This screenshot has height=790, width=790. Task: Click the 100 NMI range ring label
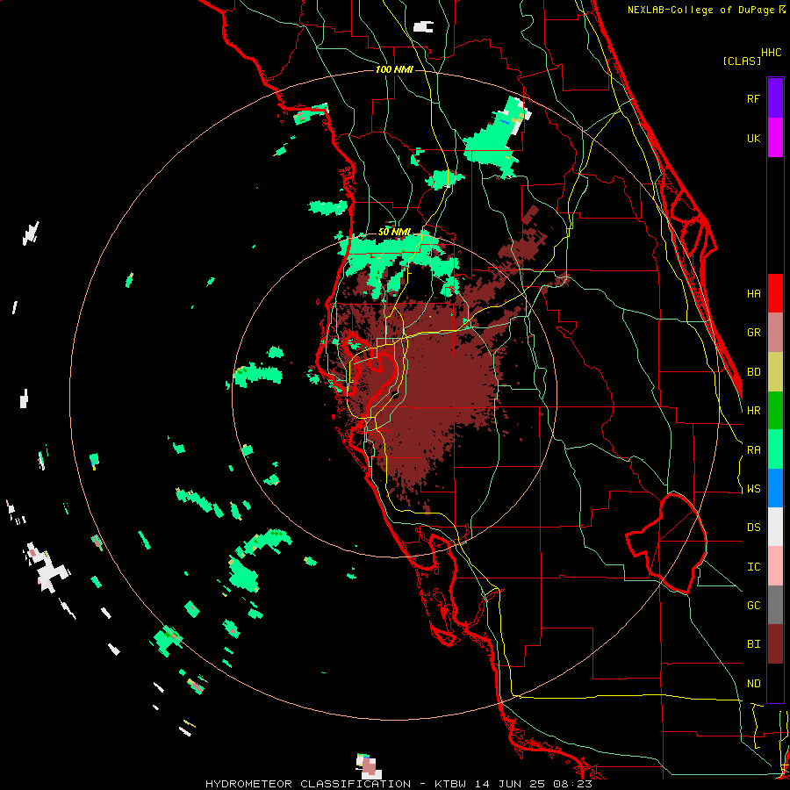394,69
